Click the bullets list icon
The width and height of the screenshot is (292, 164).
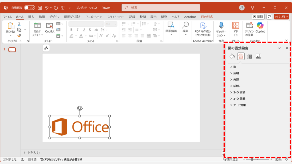pyautogui.click(x=124, y=24)
